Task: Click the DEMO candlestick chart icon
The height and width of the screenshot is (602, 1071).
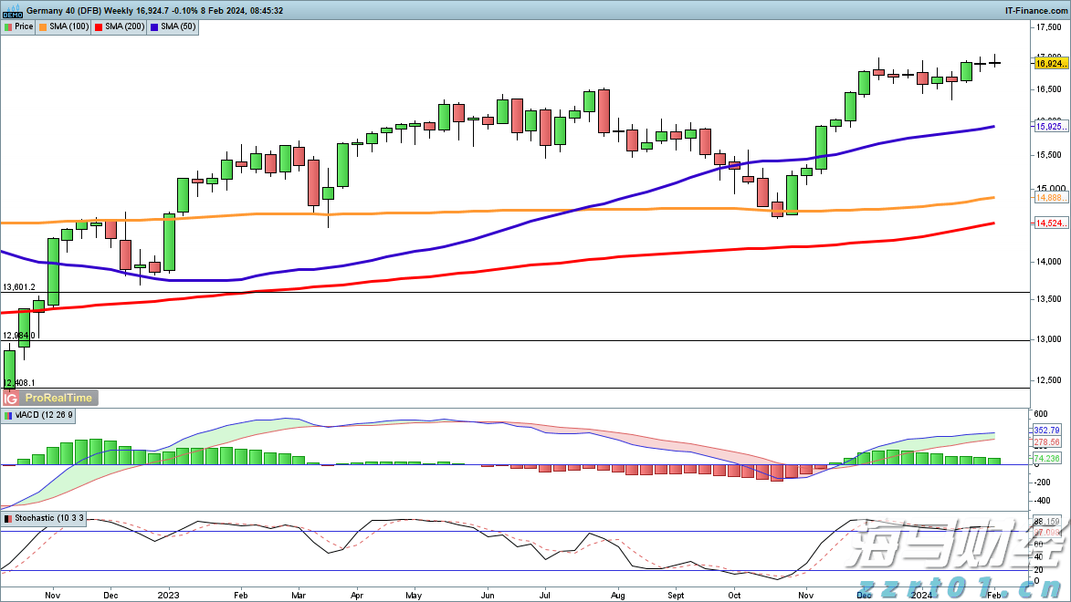Action: [x=11, y=11]
